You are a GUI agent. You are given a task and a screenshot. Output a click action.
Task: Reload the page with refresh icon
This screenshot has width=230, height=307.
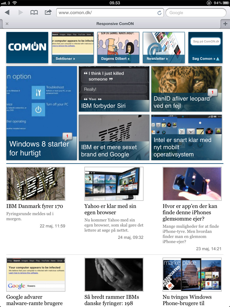(159, 13)
